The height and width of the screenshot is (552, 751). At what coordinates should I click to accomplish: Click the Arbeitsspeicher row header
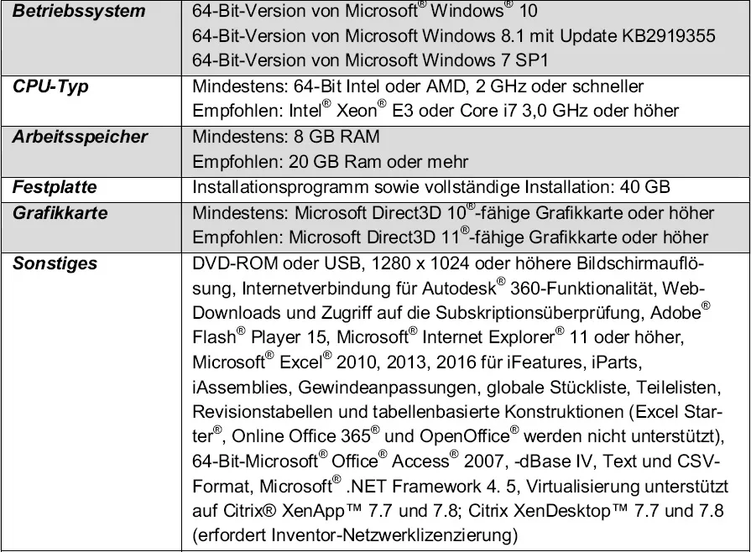(79, 137)
